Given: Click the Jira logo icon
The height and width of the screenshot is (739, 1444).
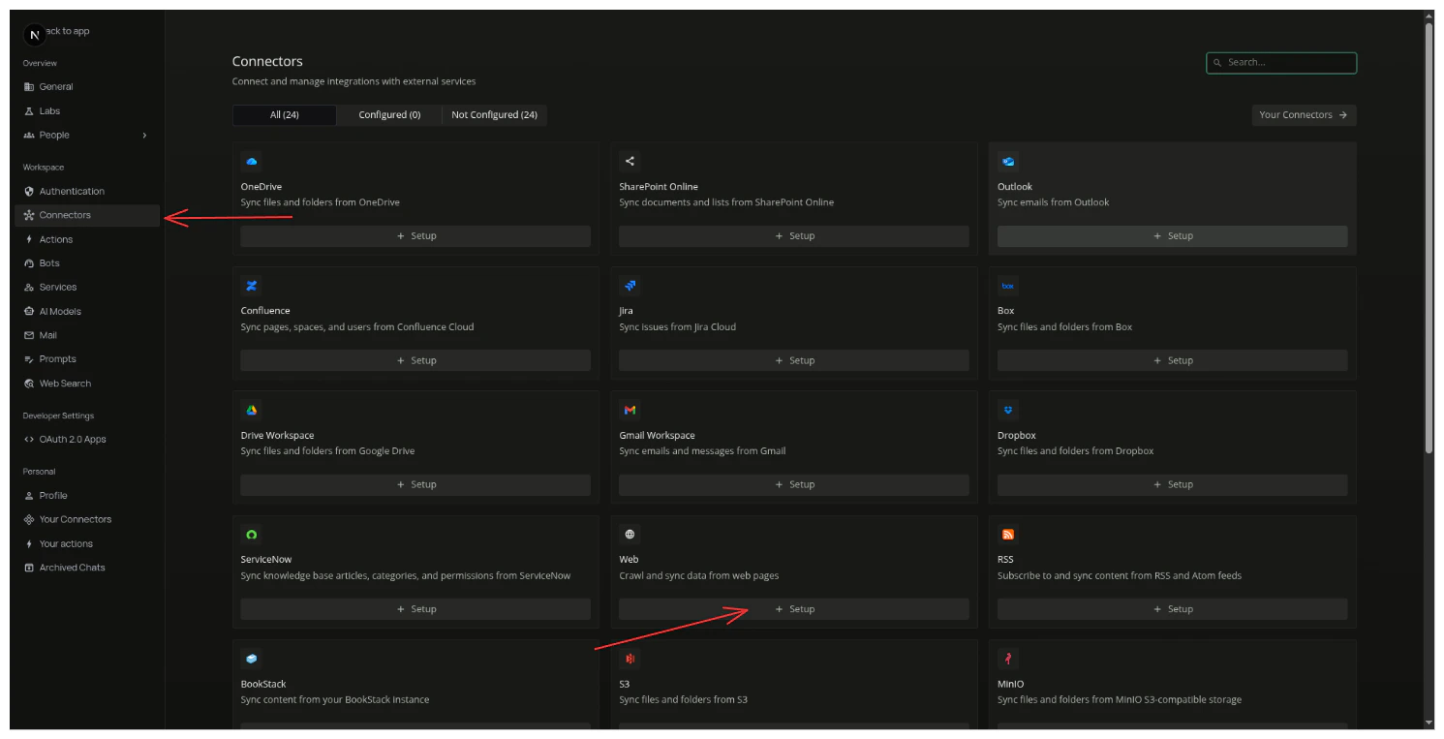Looking at the screenshot, I should click(x=630, y=286).
